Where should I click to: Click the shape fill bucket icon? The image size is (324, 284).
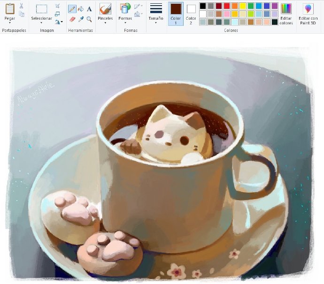coord(137,14)
